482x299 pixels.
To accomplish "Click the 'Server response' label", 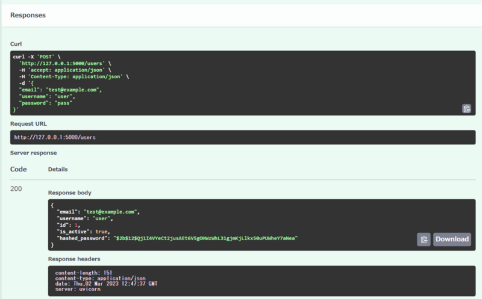I will (34, 153).
